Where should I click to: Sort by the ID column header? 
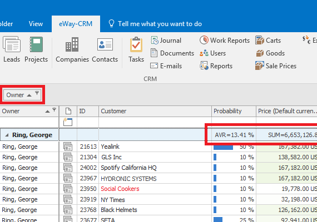88,111
